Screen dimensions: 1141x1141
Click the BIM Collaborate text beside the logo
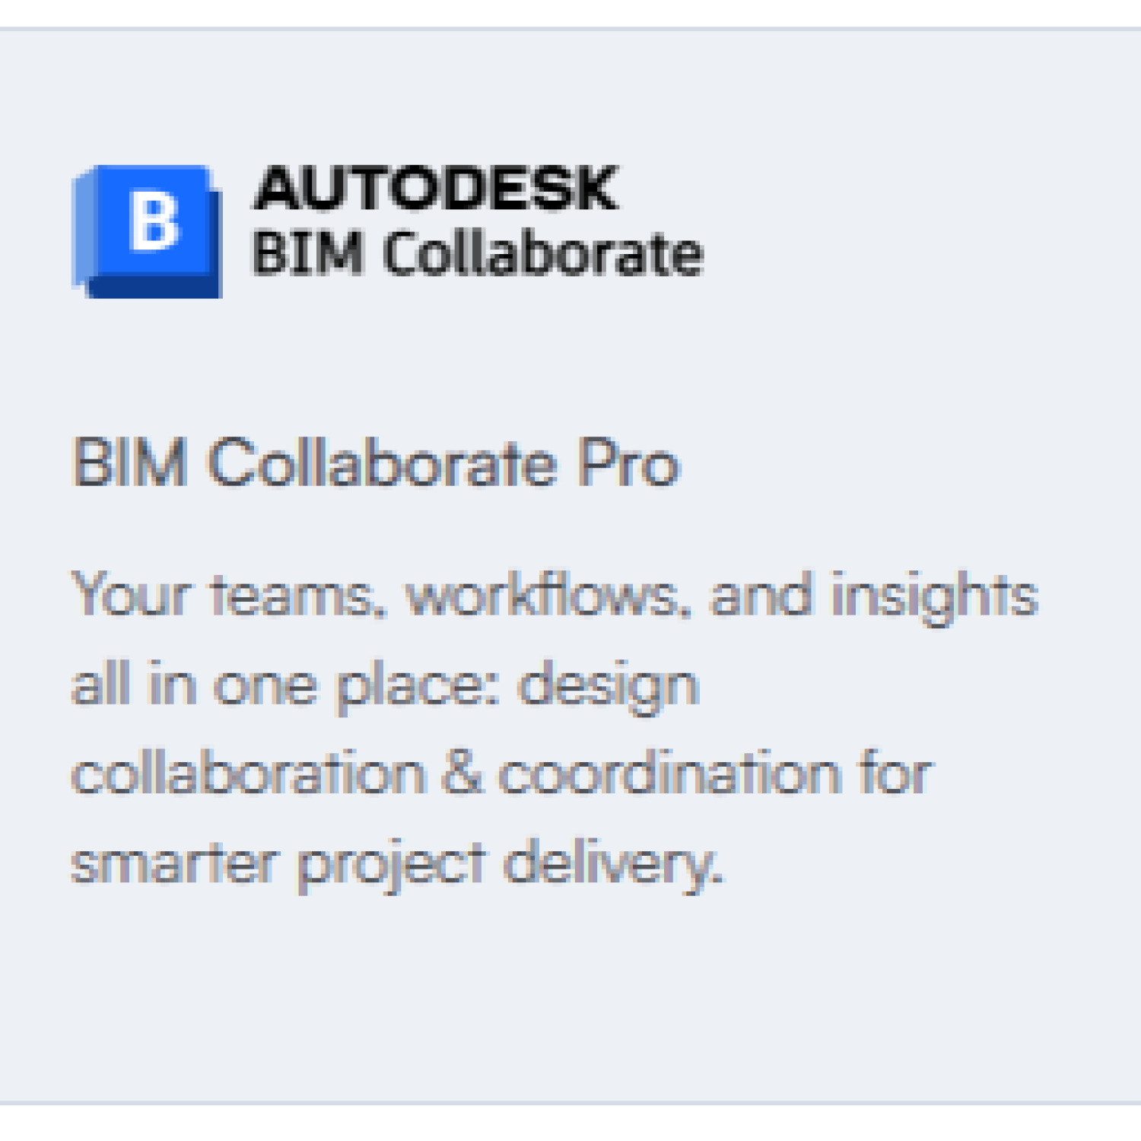[477, 253]
